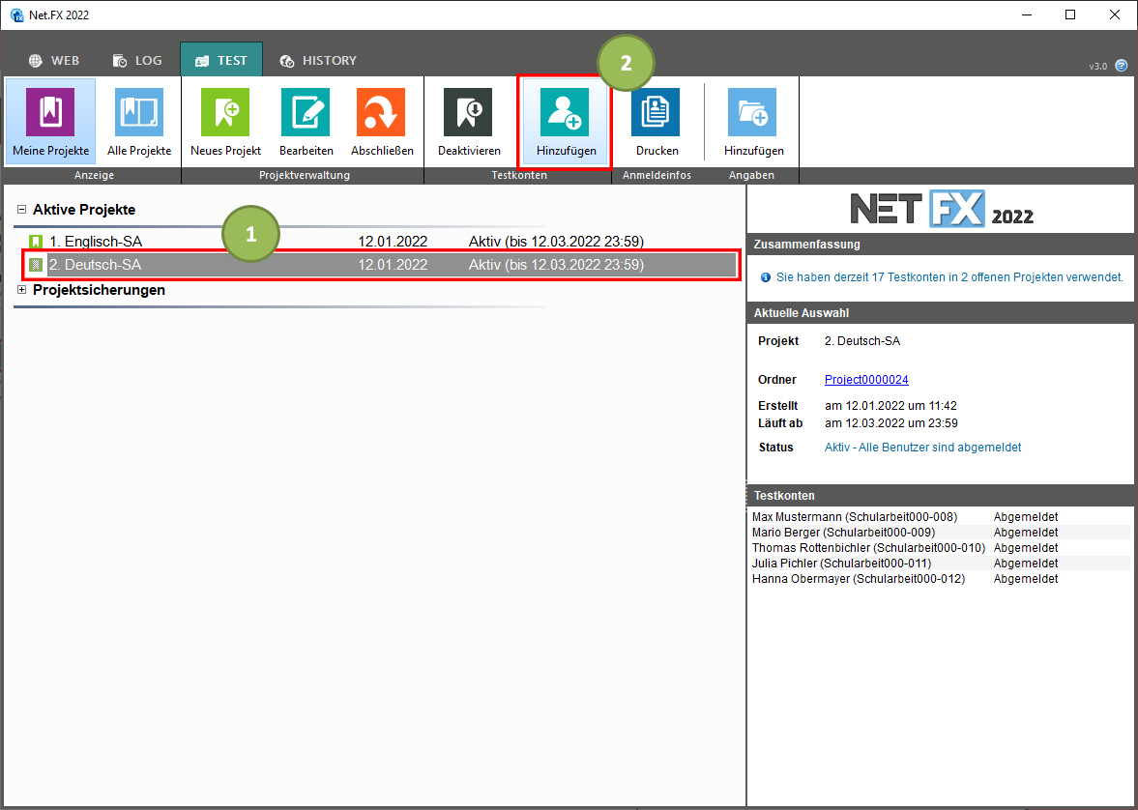Show Alle Projekte view
The width and height of the screenshot is (1138, 810).
pos(139,121)
